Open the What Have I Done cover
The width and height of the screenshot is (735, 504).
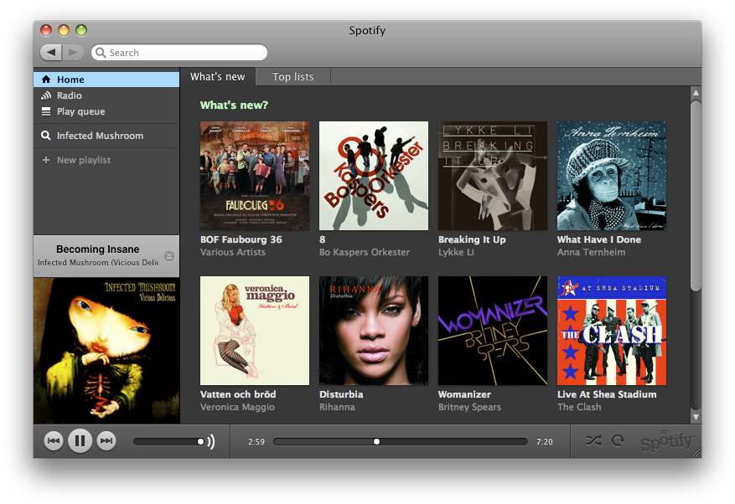click(x=612, y=176)
